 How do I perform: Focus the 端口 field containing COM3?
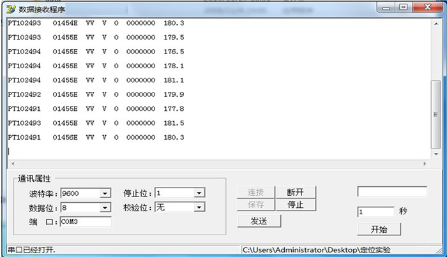85,222
